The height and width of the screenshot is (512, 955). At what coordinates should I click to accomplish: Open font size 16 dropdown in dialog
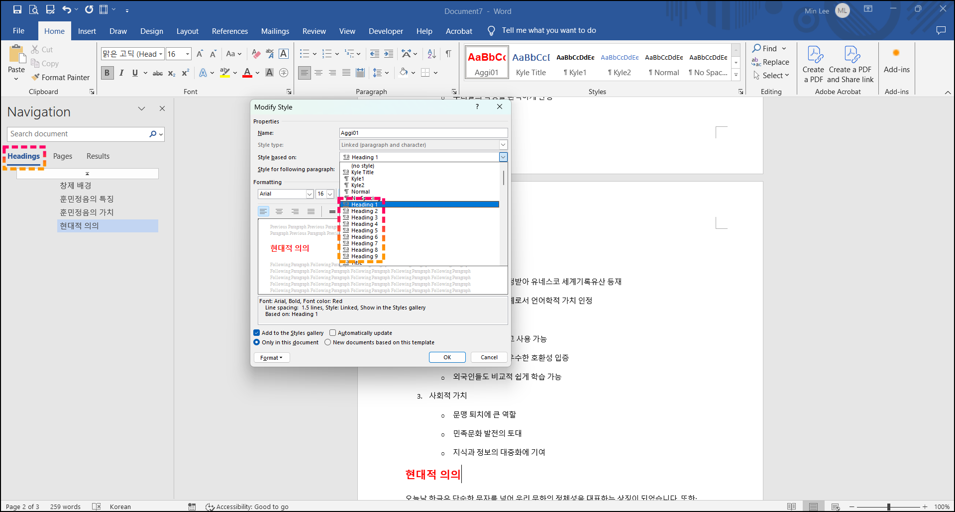click(330, 194)
